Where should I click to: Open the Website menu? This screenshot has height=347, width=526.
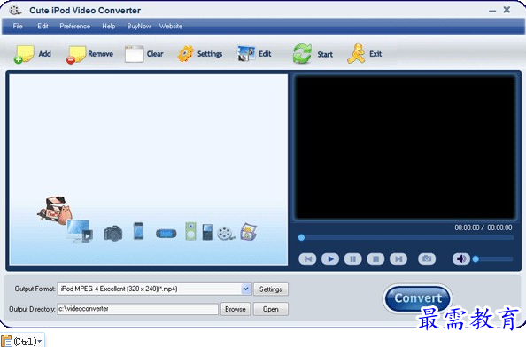(x=171, y=27)
